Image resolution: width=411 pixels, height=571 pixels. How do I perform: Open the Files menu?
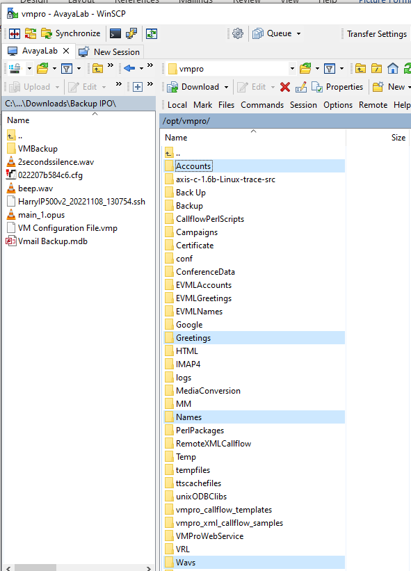click(x=227, y=105)
